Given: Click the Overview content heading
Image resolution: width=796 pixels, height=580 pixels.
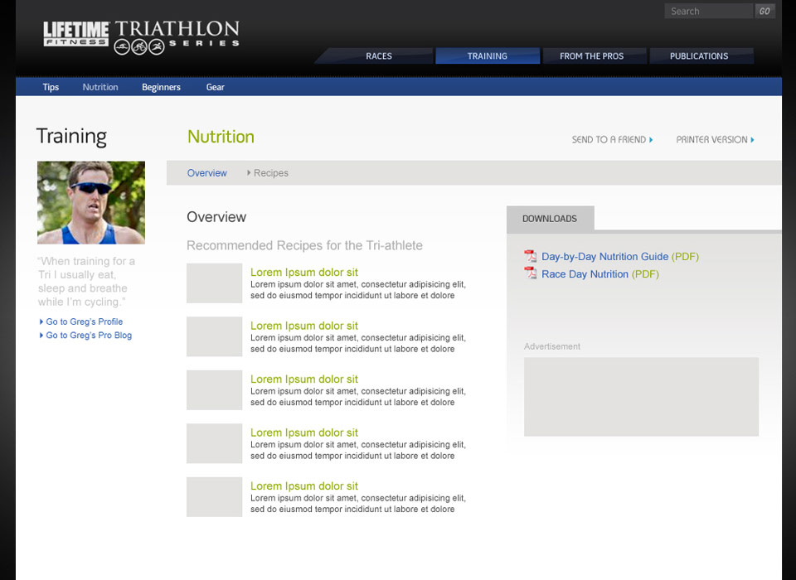Looking at the screenshot, I should [x=216, y=217].
